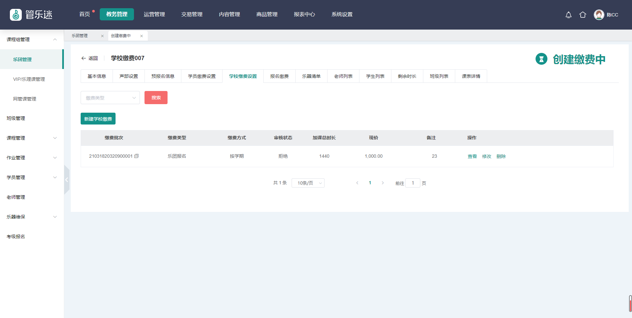Go to the next page arrow
The width and height of the screenshot is (632, 318).
tap(382, 183)
